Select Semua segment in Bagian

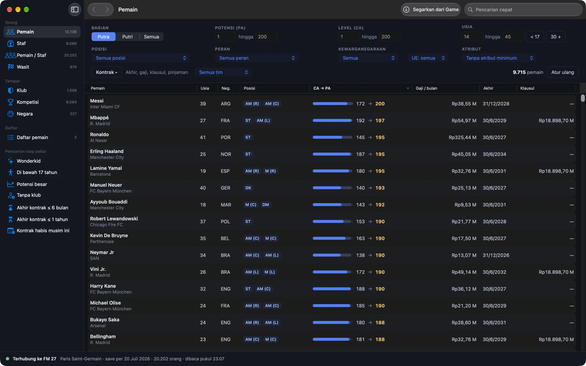(151, 37)
